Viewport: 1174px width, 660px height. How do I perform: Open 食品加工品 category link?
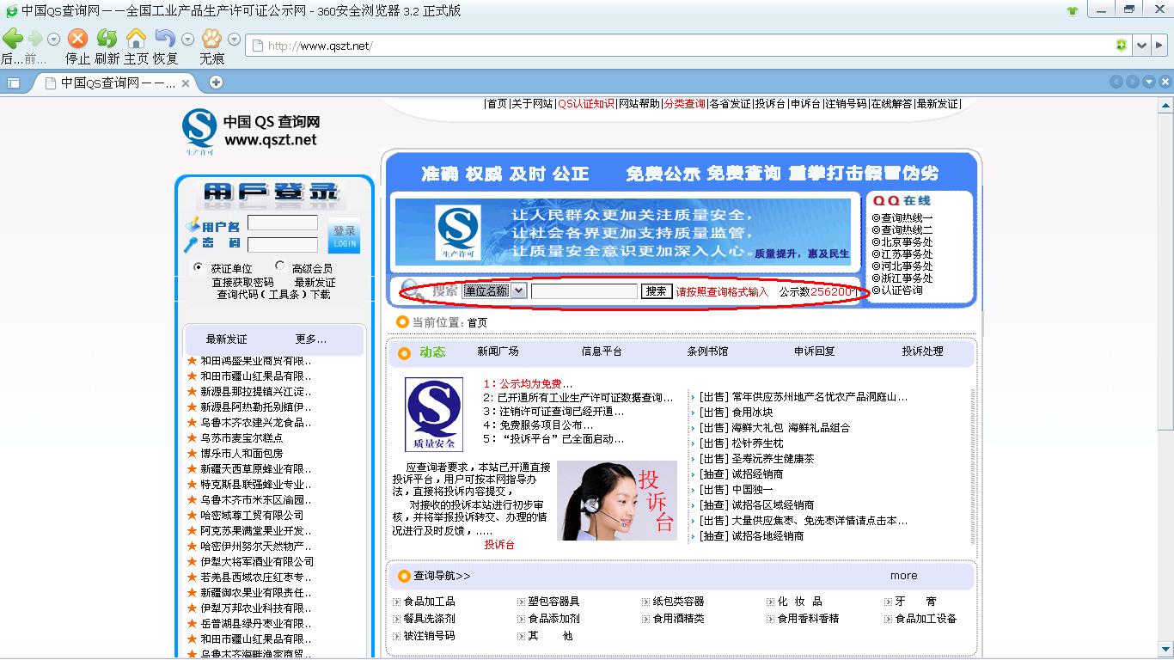pyautogui.click(x=429, y=602)
